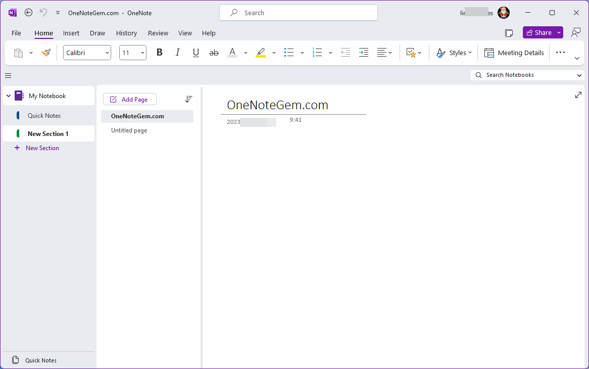Open paragraph alignment options
The height and width of the screenshot is (369, 589).
(x=384, y=53)
